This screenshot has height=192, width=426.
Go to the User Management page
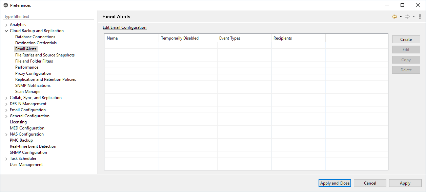[x=26, y=165]
